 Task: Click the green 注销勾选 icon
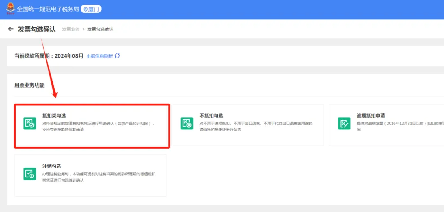(30, 174)
